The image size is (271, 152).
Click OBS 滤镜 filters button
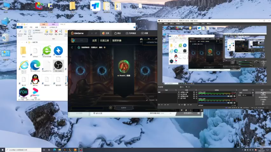pos(188,87)
